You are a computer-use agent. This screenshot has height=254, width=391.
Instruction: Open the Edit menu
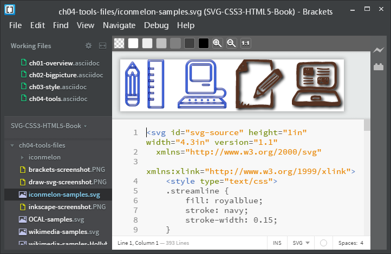click(x=38, y=25)
